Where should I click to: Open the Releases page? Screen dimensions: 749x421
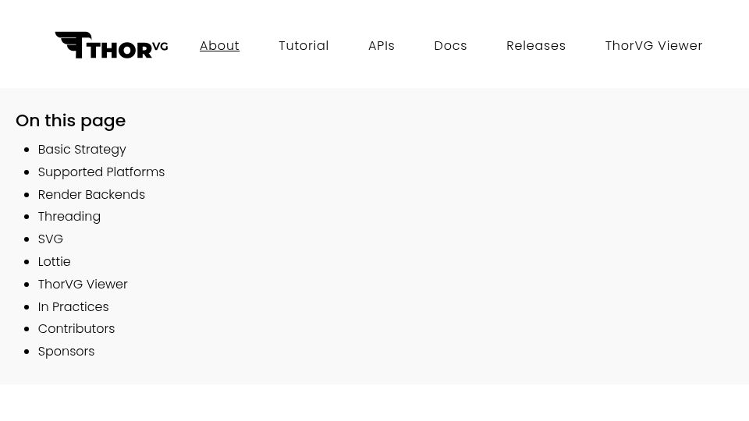536,45
